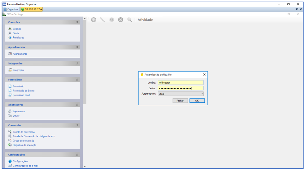
Task: Click the Usuário input field
Action: pos(181,82)
